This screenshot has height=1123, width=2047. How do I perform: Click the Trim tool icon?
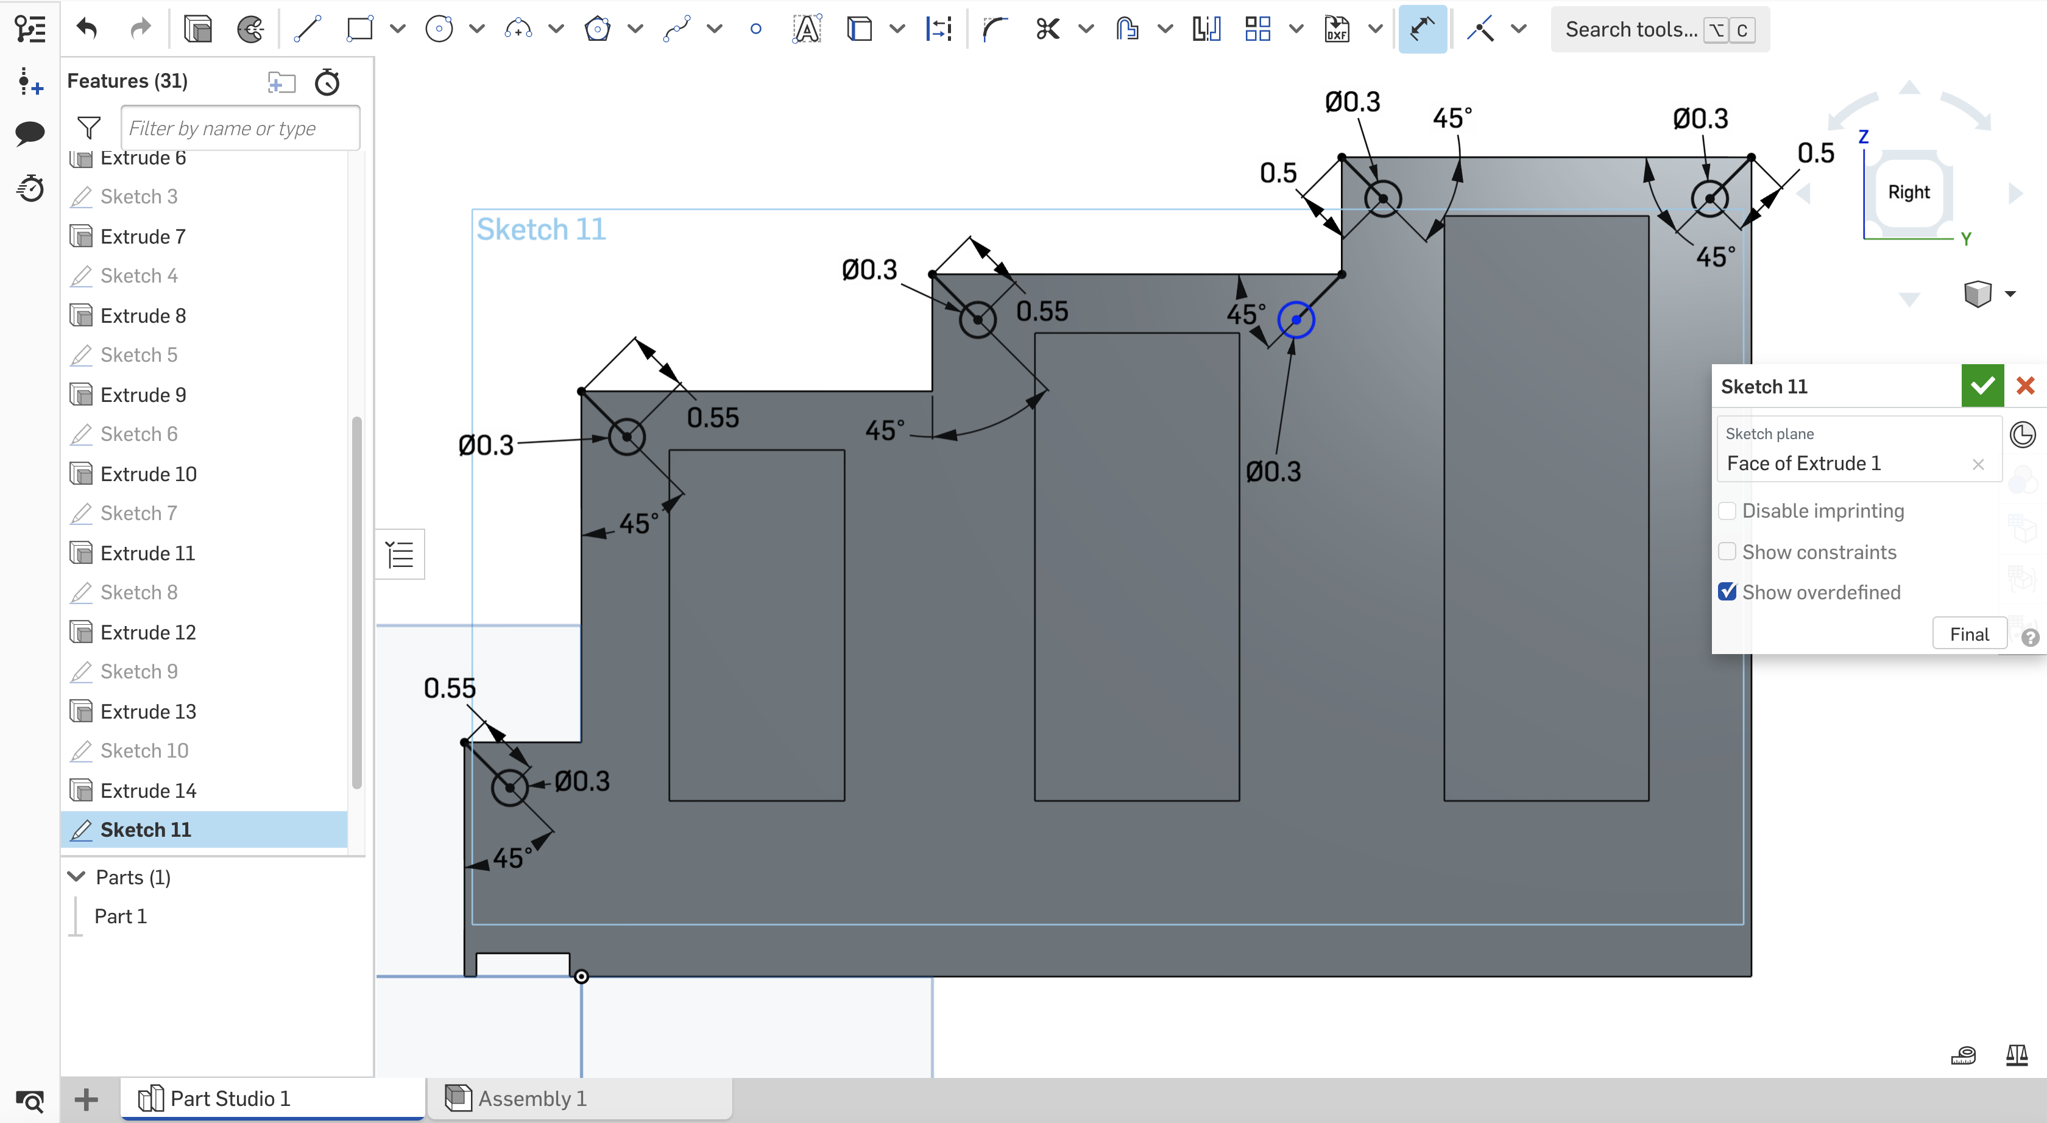1047,30
